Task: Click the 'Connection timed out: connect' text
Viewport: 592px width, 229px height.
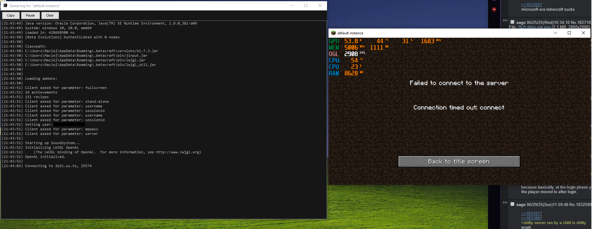Action: (x=459, y=107)
